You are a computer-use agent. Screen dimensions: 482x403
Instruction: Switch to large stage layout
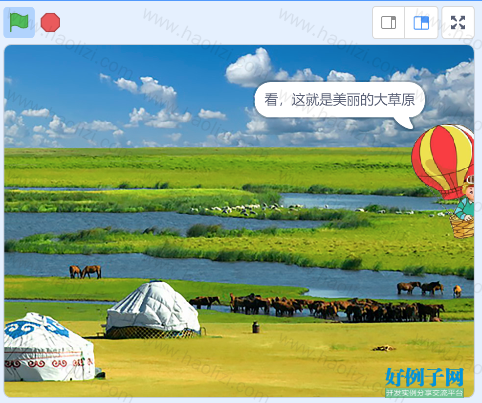(421, 22)
